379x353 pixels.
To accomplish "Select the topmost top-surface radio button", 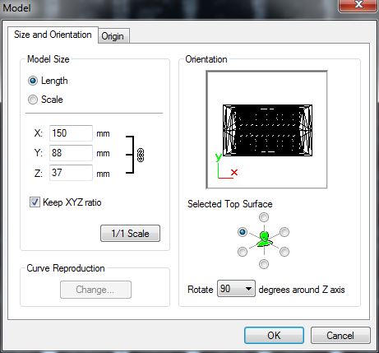I will coord(264,217).
